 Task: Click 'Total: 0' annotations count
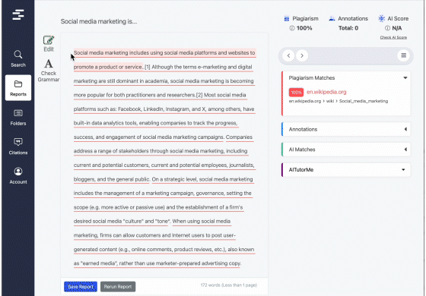point(348,28)
